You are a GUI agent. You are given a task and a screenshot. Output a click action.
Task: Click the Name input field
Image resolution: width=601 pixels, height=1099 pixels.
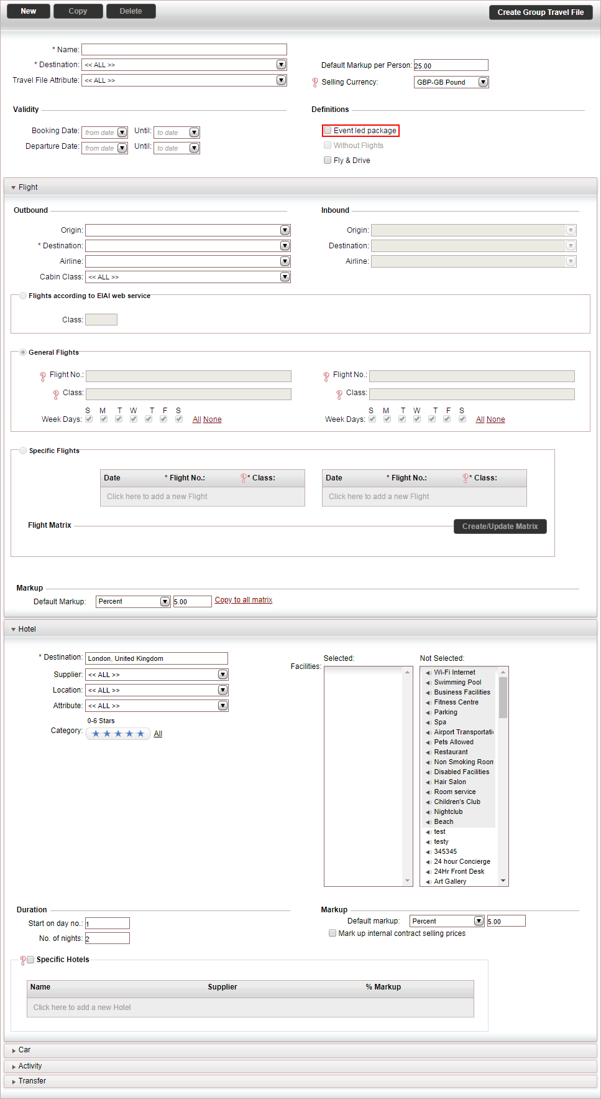point(184,50)
